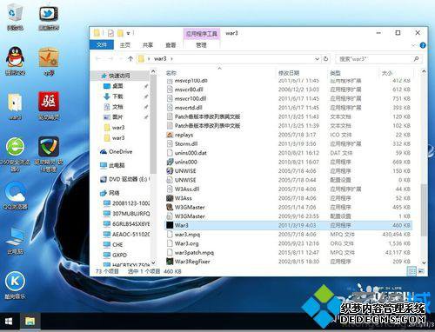Select the unins000.dat file

[x=288, y=153]
